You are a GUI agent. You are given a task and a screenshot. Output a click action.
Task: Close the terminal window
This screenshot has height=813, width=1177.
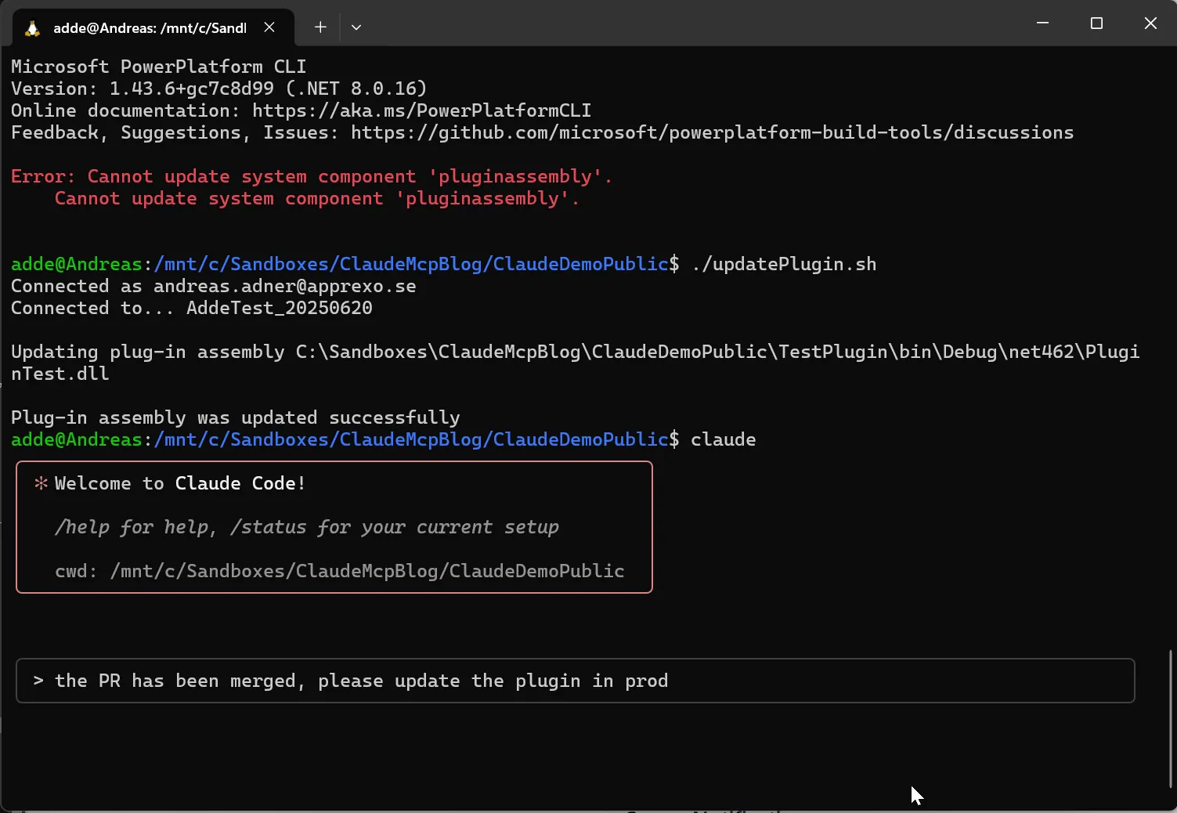(1150, 23)
